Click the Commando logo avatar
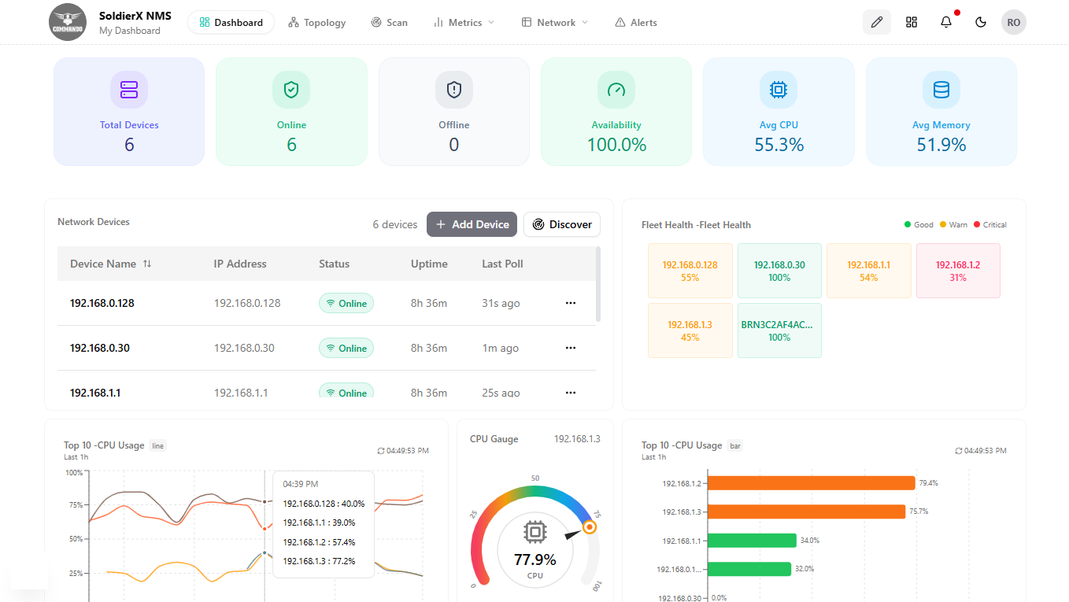Viewport: 1069px width, 602px height. [68, 22]
